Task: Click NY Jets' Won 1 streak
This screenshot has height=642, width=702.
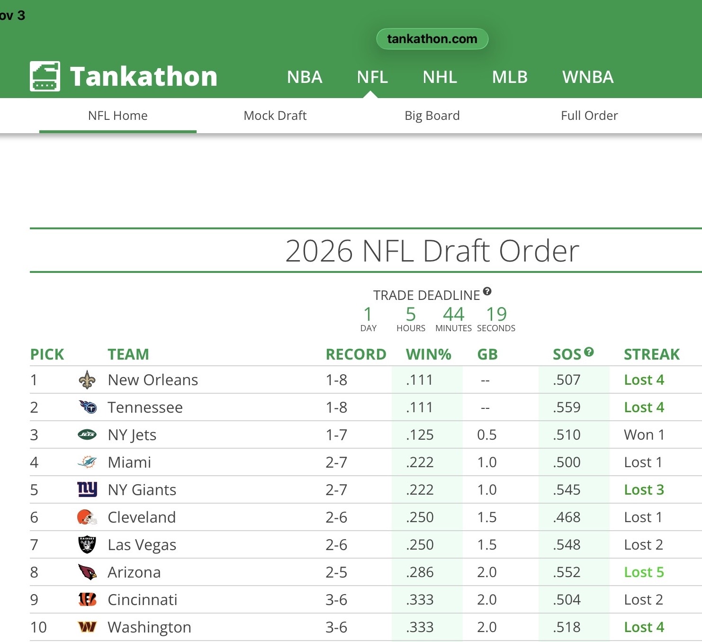Action: [644, 435]
